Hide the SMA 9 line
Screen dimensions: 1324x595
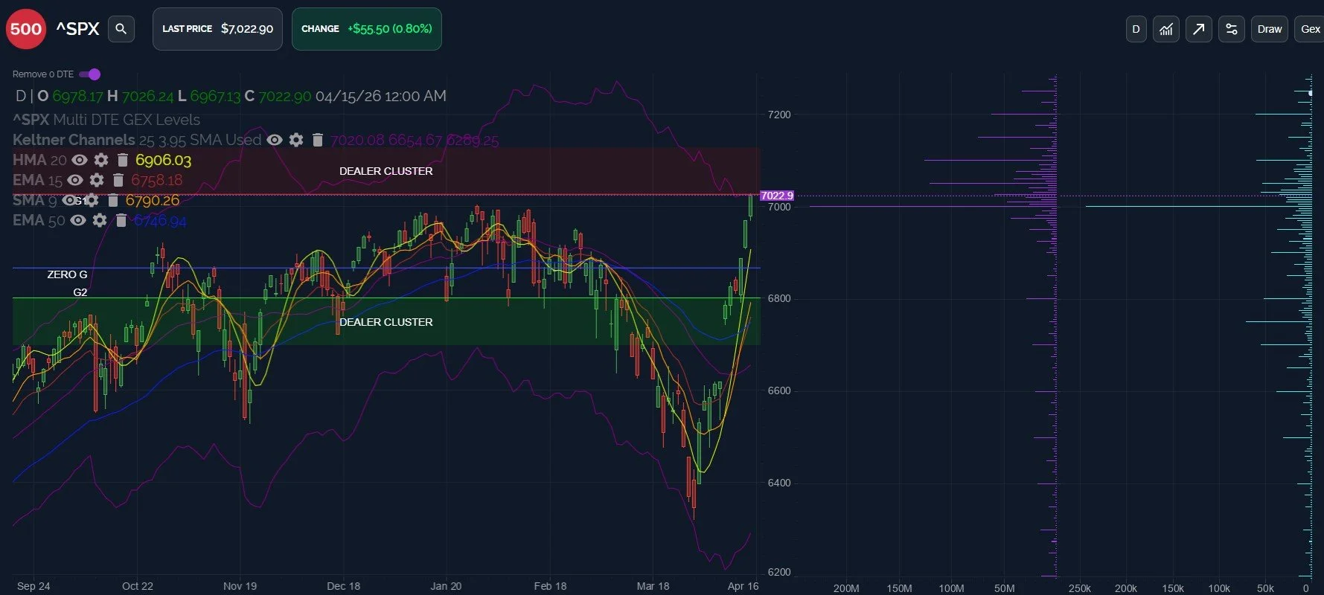pyautogui.click(x=70, y=200)
